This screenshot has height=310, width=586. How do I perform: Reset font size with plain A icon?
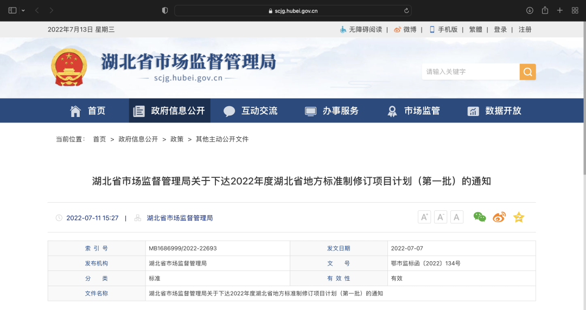tap(457, 217)
